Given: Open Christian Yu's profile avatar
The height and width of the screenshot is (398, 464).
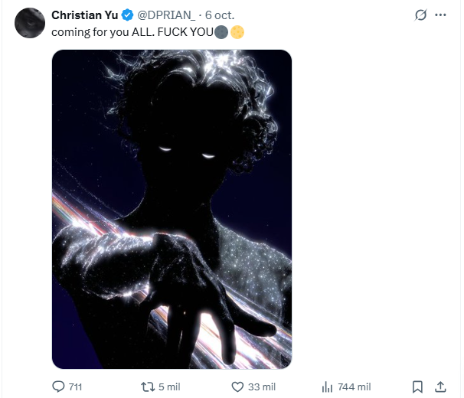Looking at the screenshot, I should (x=29, y=23).
